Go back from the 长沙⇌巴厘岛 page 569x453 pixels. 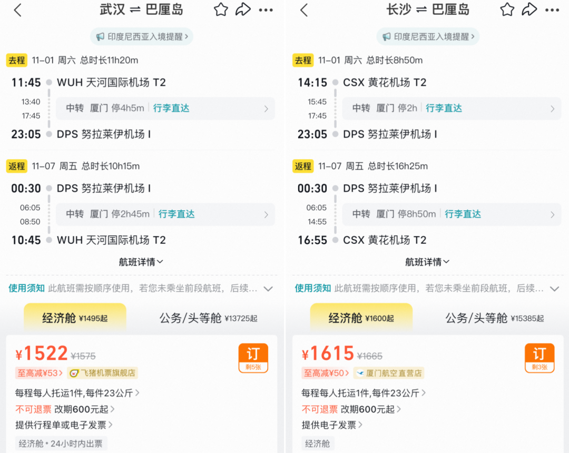(x=305, y=9)
